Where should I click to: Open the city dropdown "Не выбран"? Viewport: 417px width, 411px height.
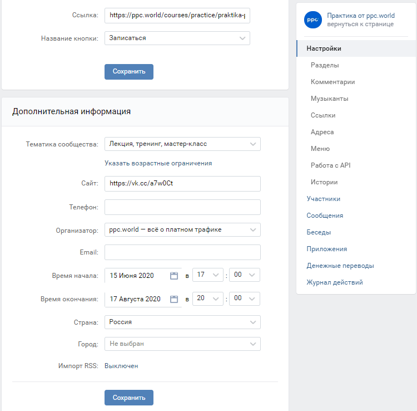point(182,344)
